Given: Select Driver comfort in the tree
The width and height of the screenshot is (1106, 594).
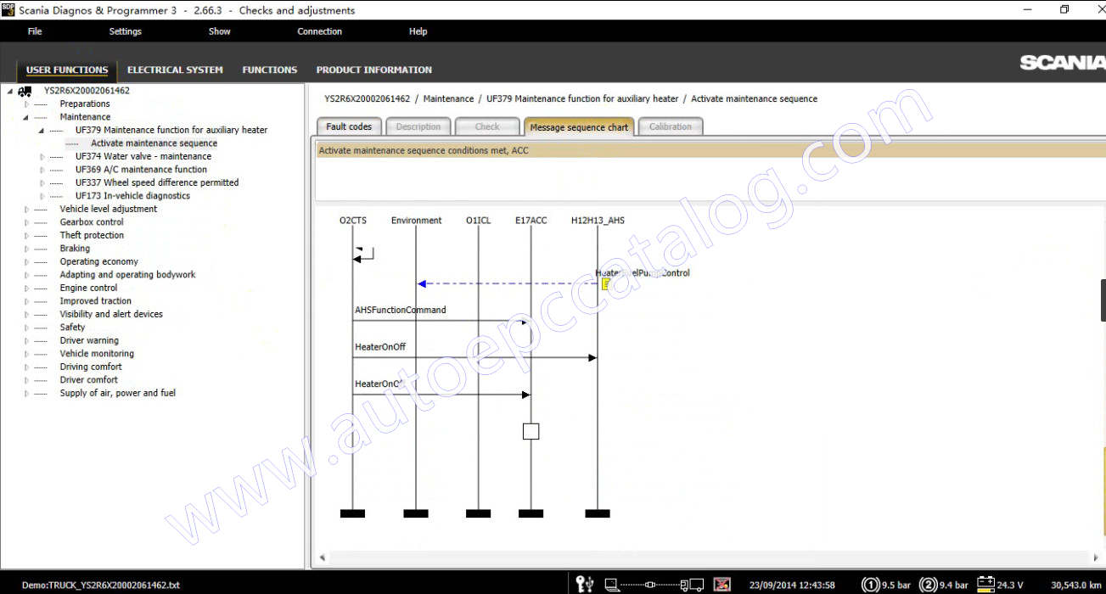Looking at the screenshot, I should [89, 380].
